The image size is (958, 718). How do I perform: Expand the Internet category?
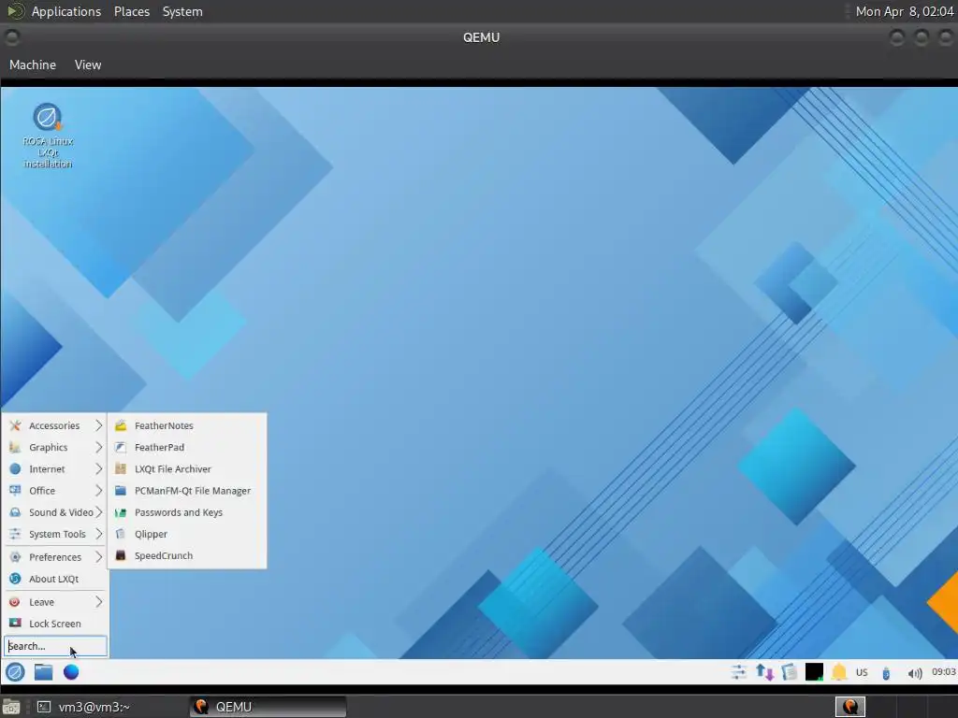click(55, 469)
